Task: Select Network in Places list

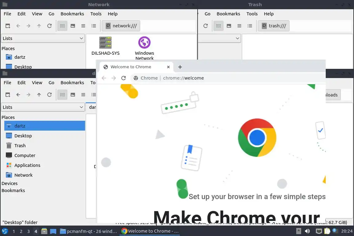Action: [x=45, y=175]
